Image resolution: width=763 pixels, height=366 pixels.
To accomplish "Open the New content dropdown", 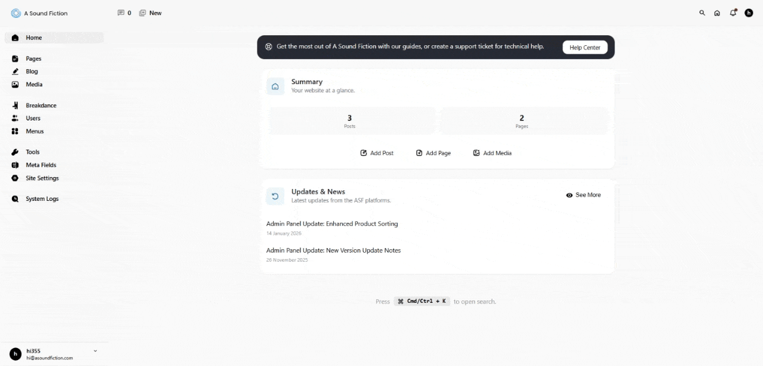I will pos(150,13).
